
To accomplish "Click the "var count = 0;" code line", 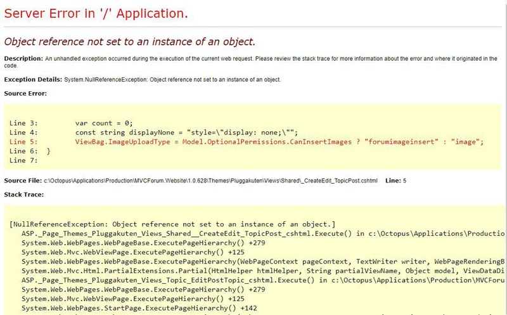I will click(x=102, y=123).
